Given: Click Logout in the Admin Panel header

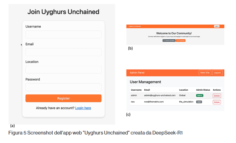Looking at the screenshot, I should pyautogui.click(x=217, y=73).
